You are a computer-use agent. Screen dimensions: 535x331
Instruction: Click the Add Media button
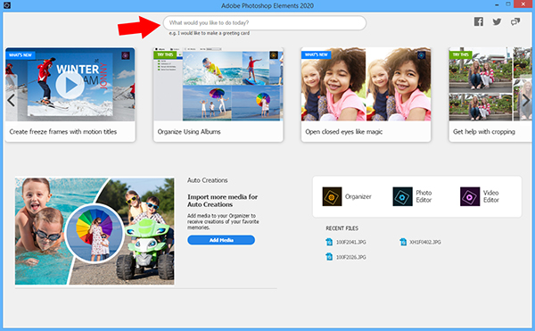tap(221, 240)
